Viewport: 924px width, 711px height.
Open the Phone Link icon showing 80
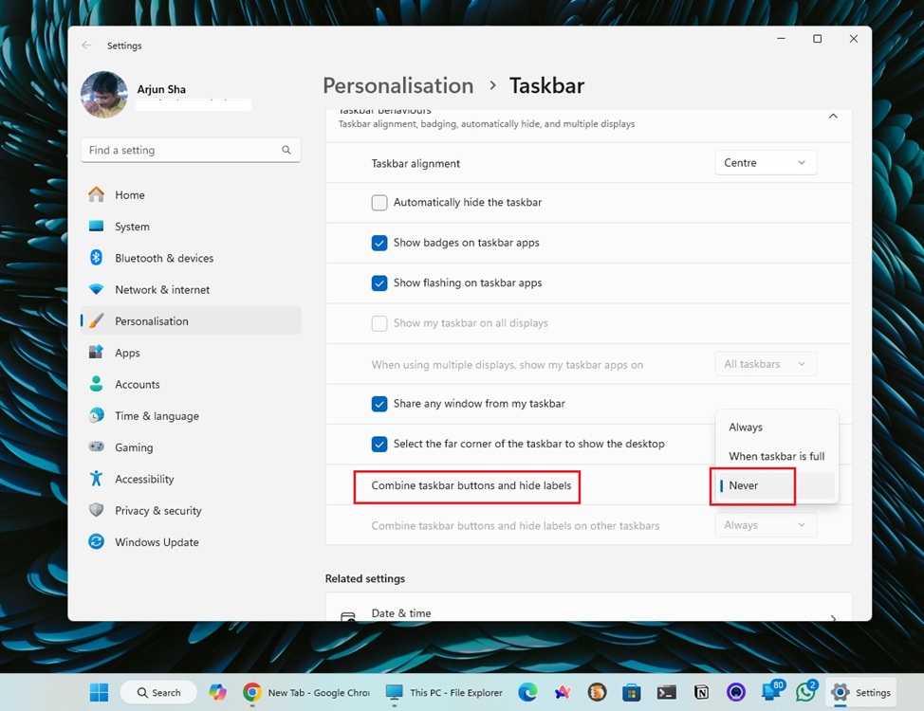[771, 691]
